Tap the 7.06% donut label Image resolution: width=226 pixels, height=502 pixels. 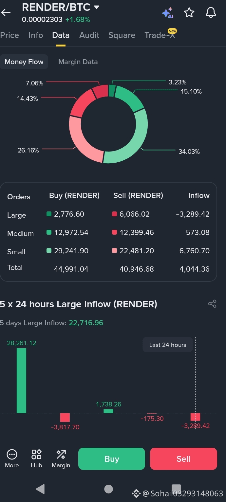point(34,83)
